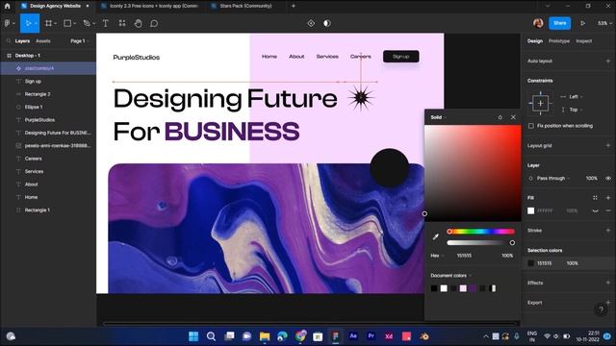Open Windows Start menu
616x346 pixels.
point(193,336)
